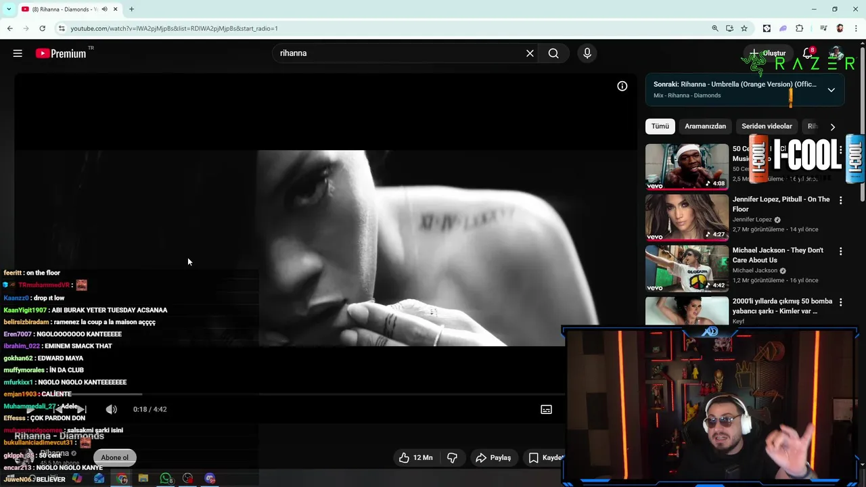The width and height of the screenshot is (866, 487).
Task: Open Discord from the taskbar
Action: pyautogui.click(x=210, y=478)
